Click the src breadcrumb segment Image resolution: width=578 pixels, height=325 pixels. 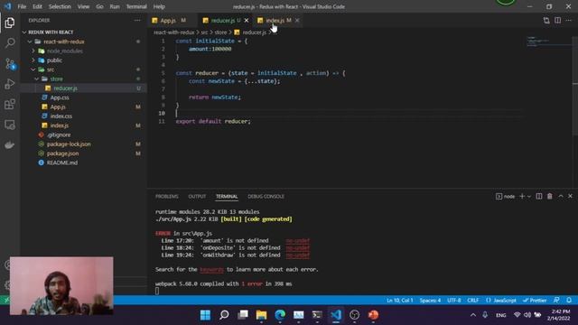pyautogui.click(x=204, y=32)
